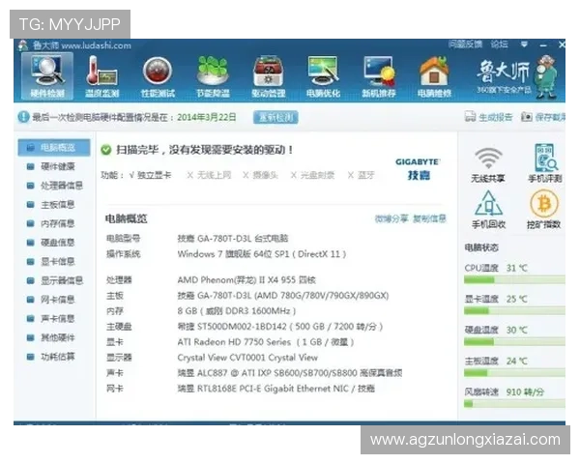
Task: Click the 8 GB DDR3 1600MHz memory text
Action: pyautogui.click(x=237, y=311)
